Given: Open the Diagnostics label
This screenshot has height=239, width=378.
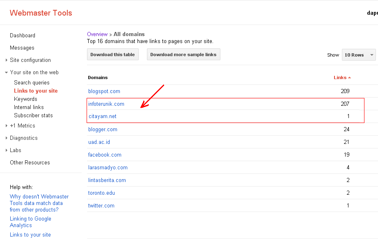Looking at the screenshot, I should click(x=24, y=138).
